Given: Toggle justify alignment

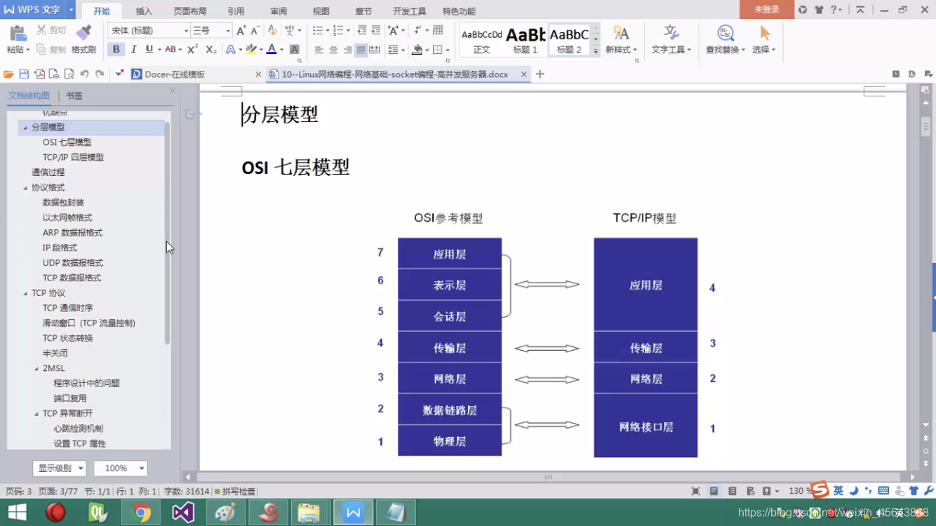Looking at the screenshot, I should [361, 50].
